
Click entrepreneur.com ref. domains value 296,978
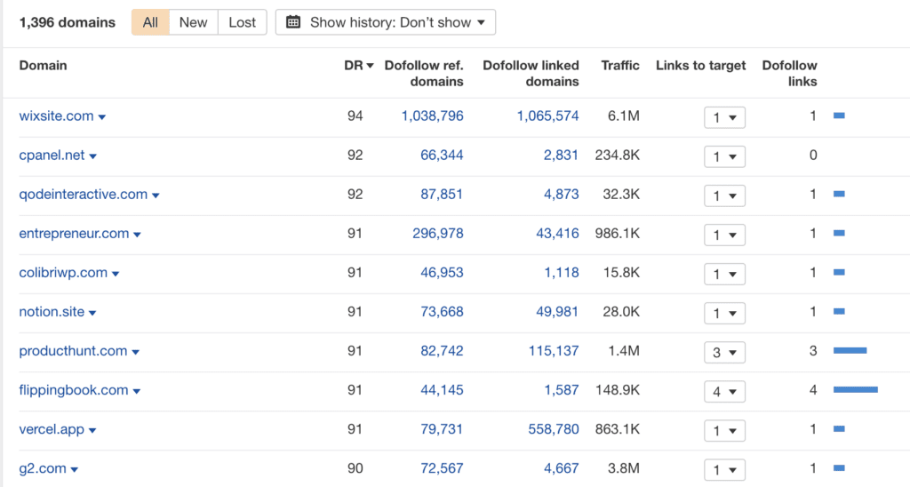point(437,234)
